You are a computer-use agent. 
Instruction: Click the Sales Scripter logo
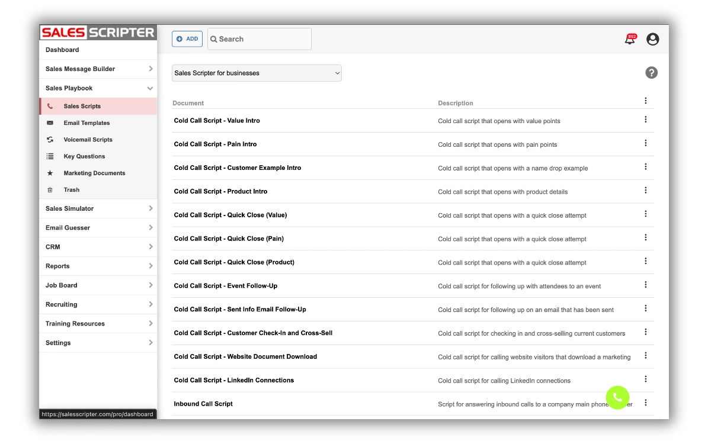pyautogui.click(x=98, y=33)
